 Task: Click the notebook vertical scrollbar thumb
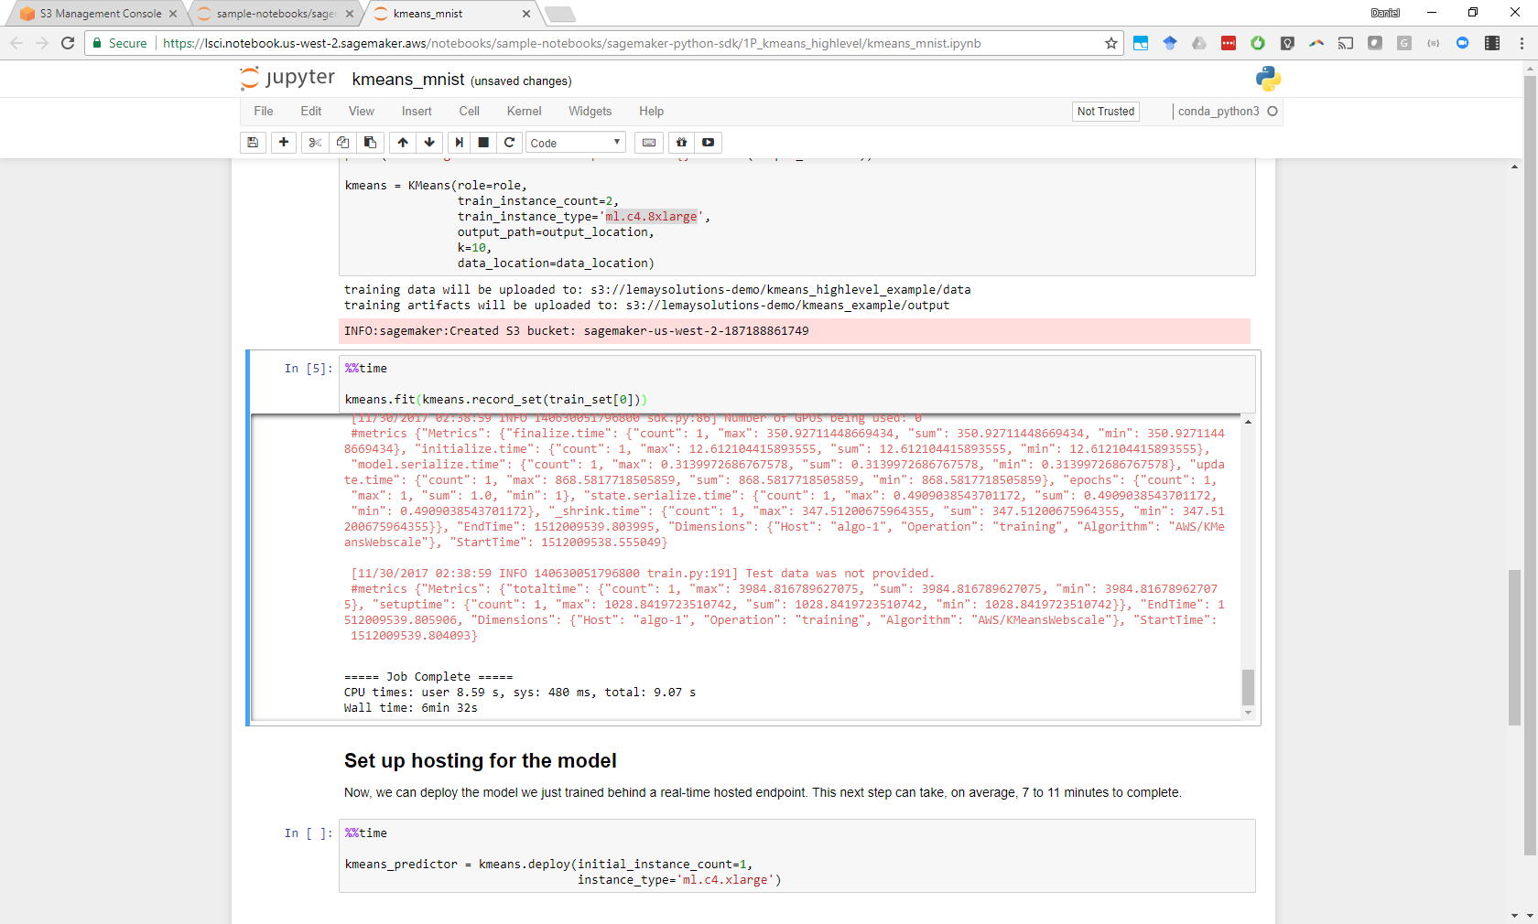click(1515, 647)
